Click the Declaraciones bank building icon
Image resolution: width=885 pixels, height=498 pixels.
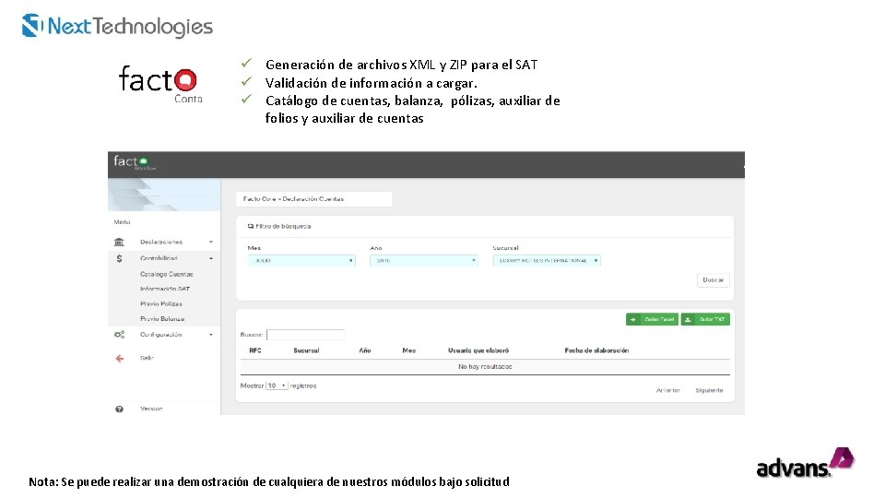point(119,242)
